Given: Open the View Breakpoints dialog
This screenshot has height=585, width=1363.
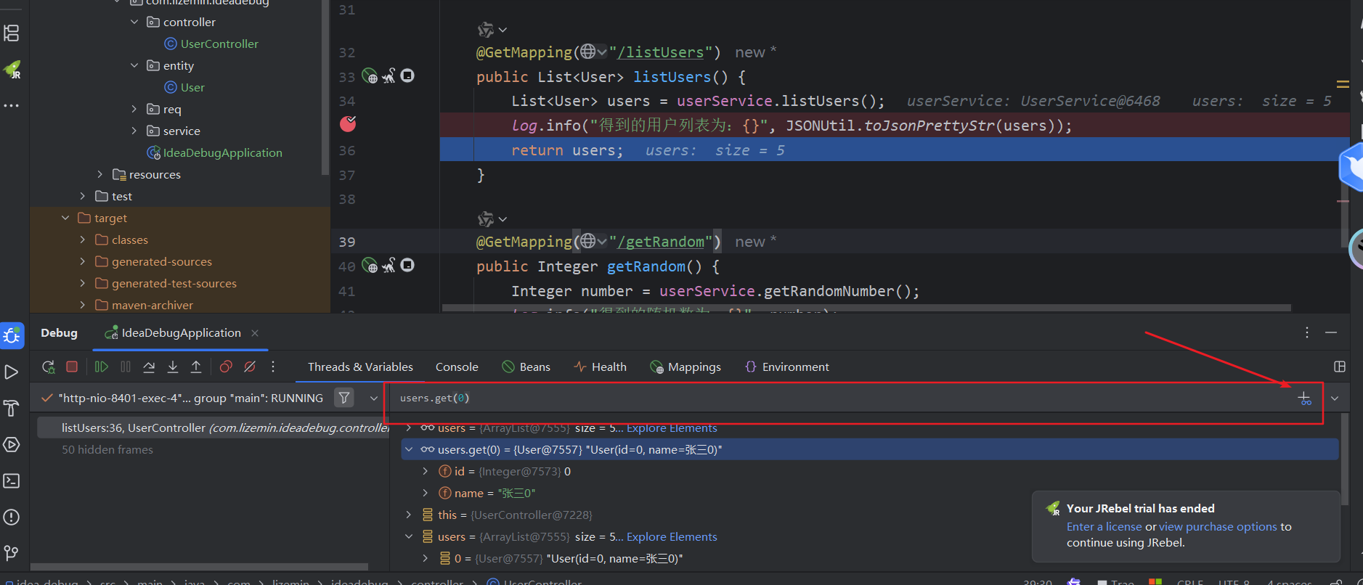Looking at the screenshot, I should [226, 367].
